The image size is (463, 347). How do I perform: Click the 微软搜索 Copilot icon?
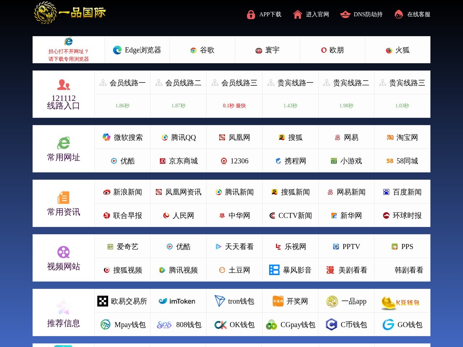(x=106, y=137)
